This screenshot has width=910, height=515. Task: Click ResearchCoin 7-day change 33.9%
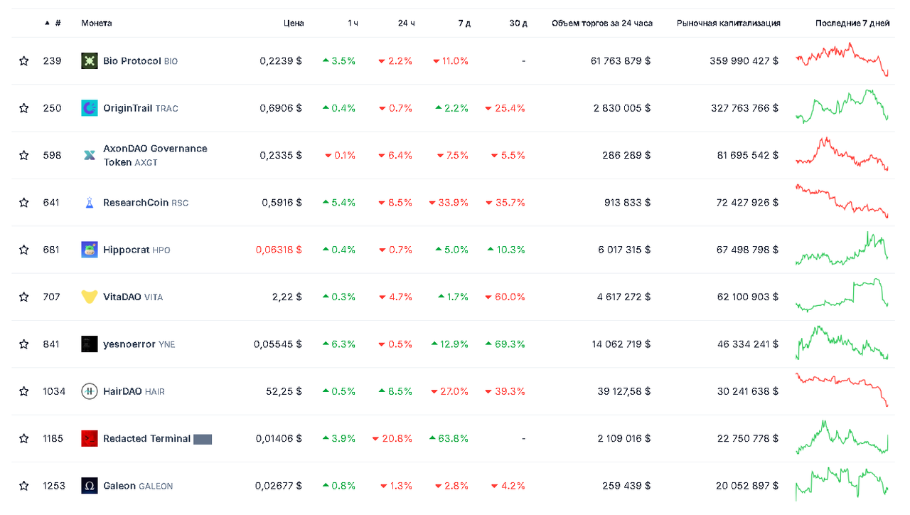point(449,203)
